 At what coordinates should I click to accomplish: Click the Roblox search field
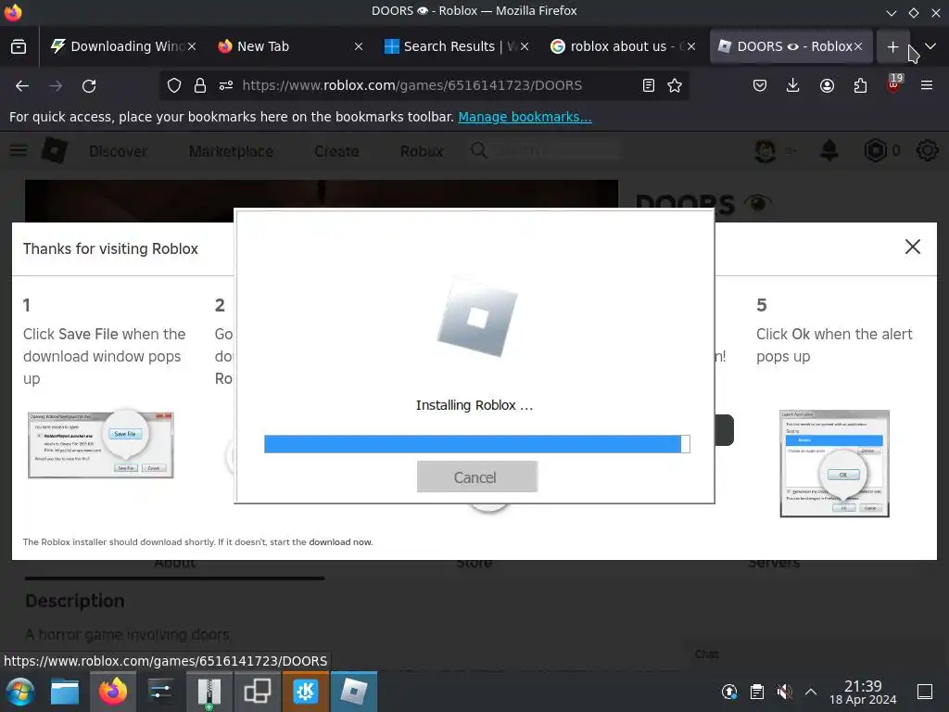point(546,151)
